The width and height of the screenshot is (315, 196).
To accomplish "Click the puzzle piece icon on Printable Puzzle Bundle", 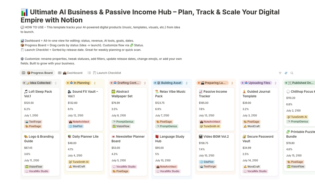I will [288, 132].
